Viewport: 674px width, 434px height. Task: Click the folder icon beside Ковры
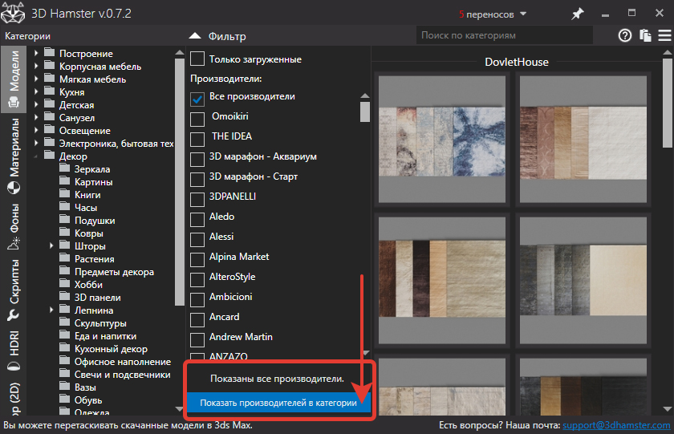(x=64, y=233)
